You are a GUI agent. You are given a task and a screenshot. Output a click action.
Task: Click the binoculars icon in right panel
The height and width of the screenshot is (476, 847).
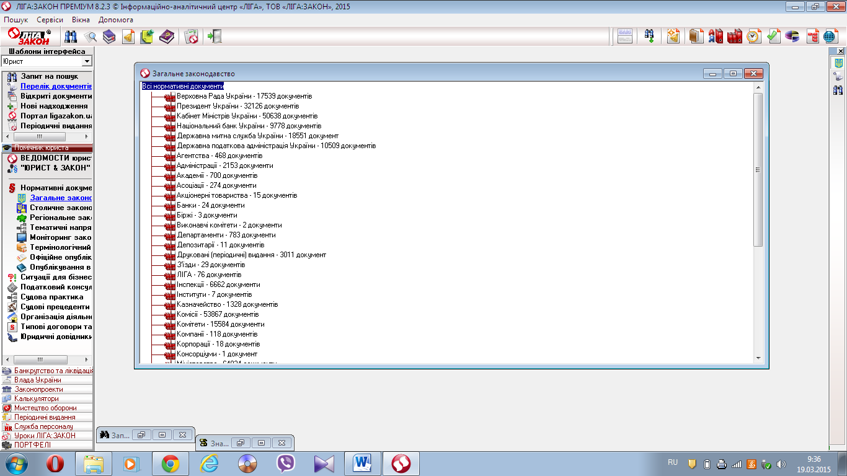(838, 90)
